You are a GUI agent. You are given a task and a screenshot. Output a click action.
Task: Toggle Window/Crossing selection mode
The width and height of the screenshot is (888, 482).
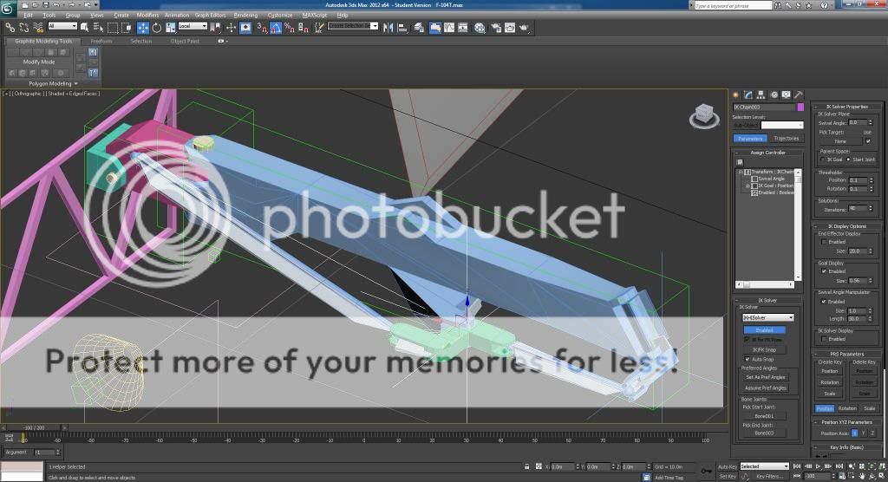(x=127, y=27)
